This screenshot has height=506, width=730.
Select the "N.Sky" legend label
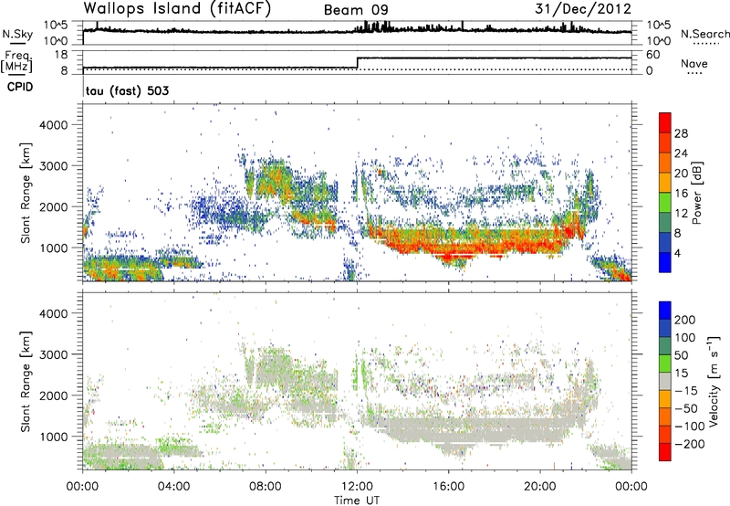pos(17,34)
